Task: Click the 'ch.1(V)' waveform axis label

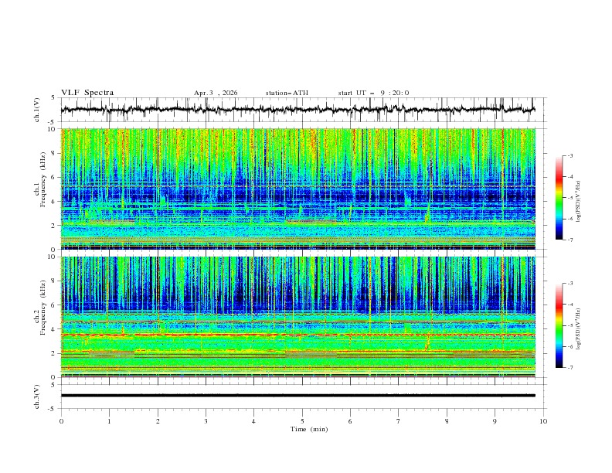Action: pyautogui.click(x=37, y=110)
